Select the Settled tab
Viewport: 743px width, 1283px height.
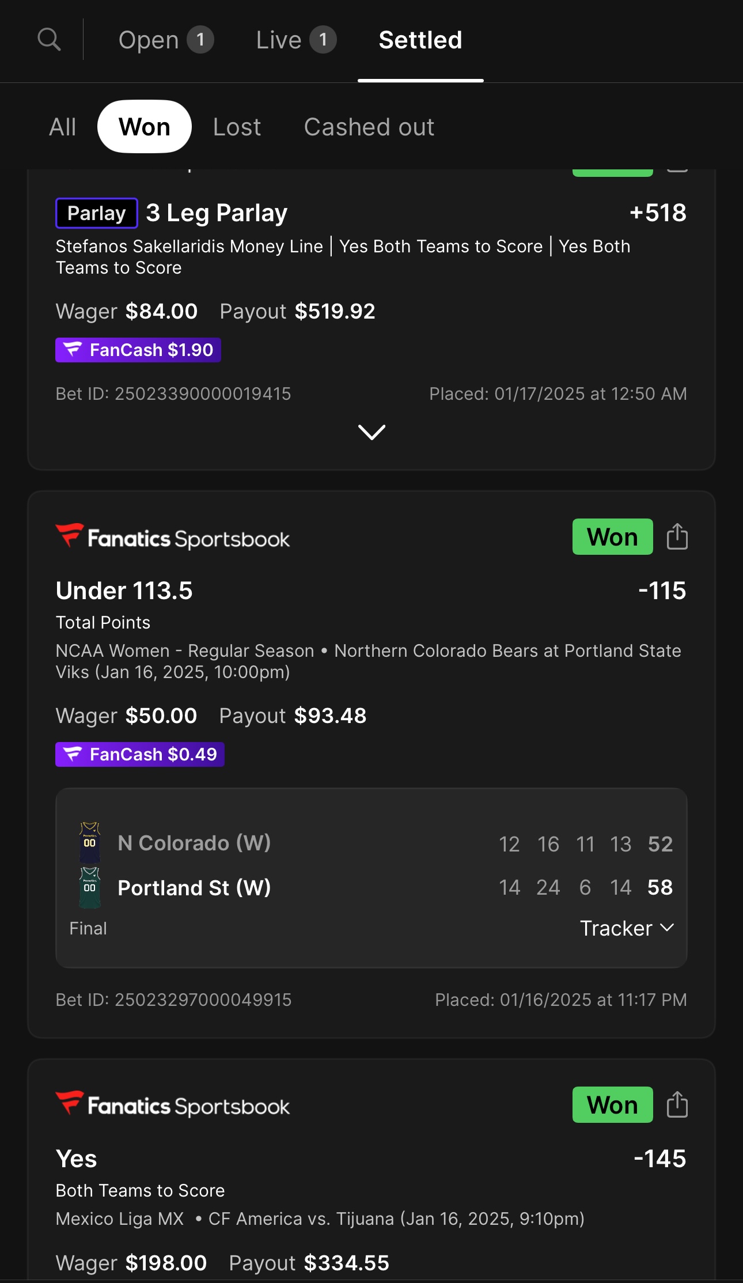click(420, 40)
